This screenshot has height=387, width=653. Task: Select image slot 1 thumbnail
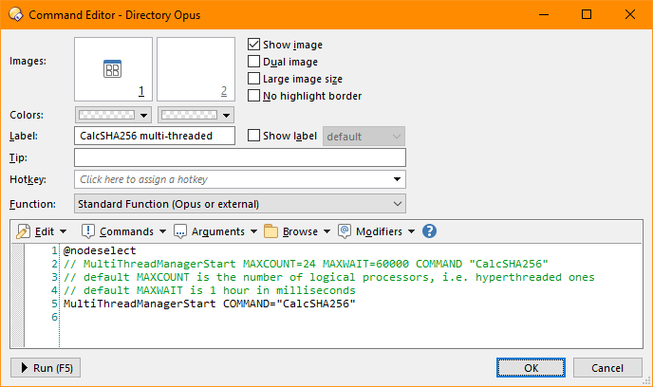tap(113, 69)
